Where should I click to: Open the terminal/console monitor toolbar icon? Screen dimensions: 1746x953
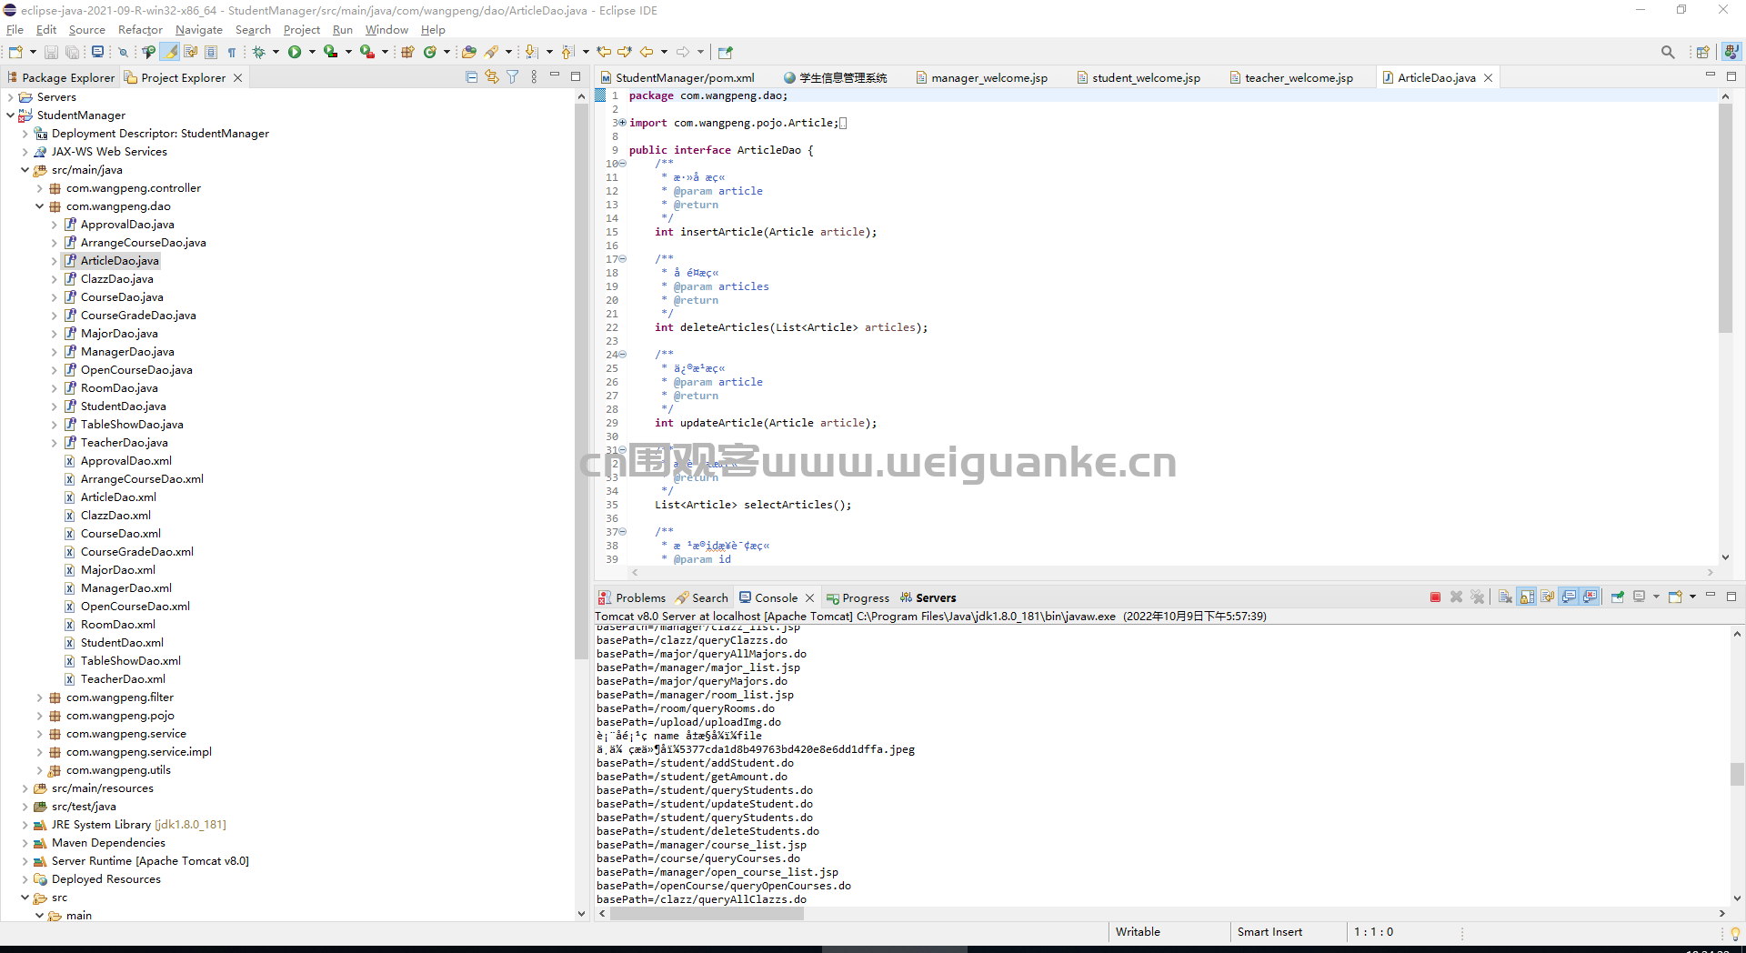[x=97, y=52]
